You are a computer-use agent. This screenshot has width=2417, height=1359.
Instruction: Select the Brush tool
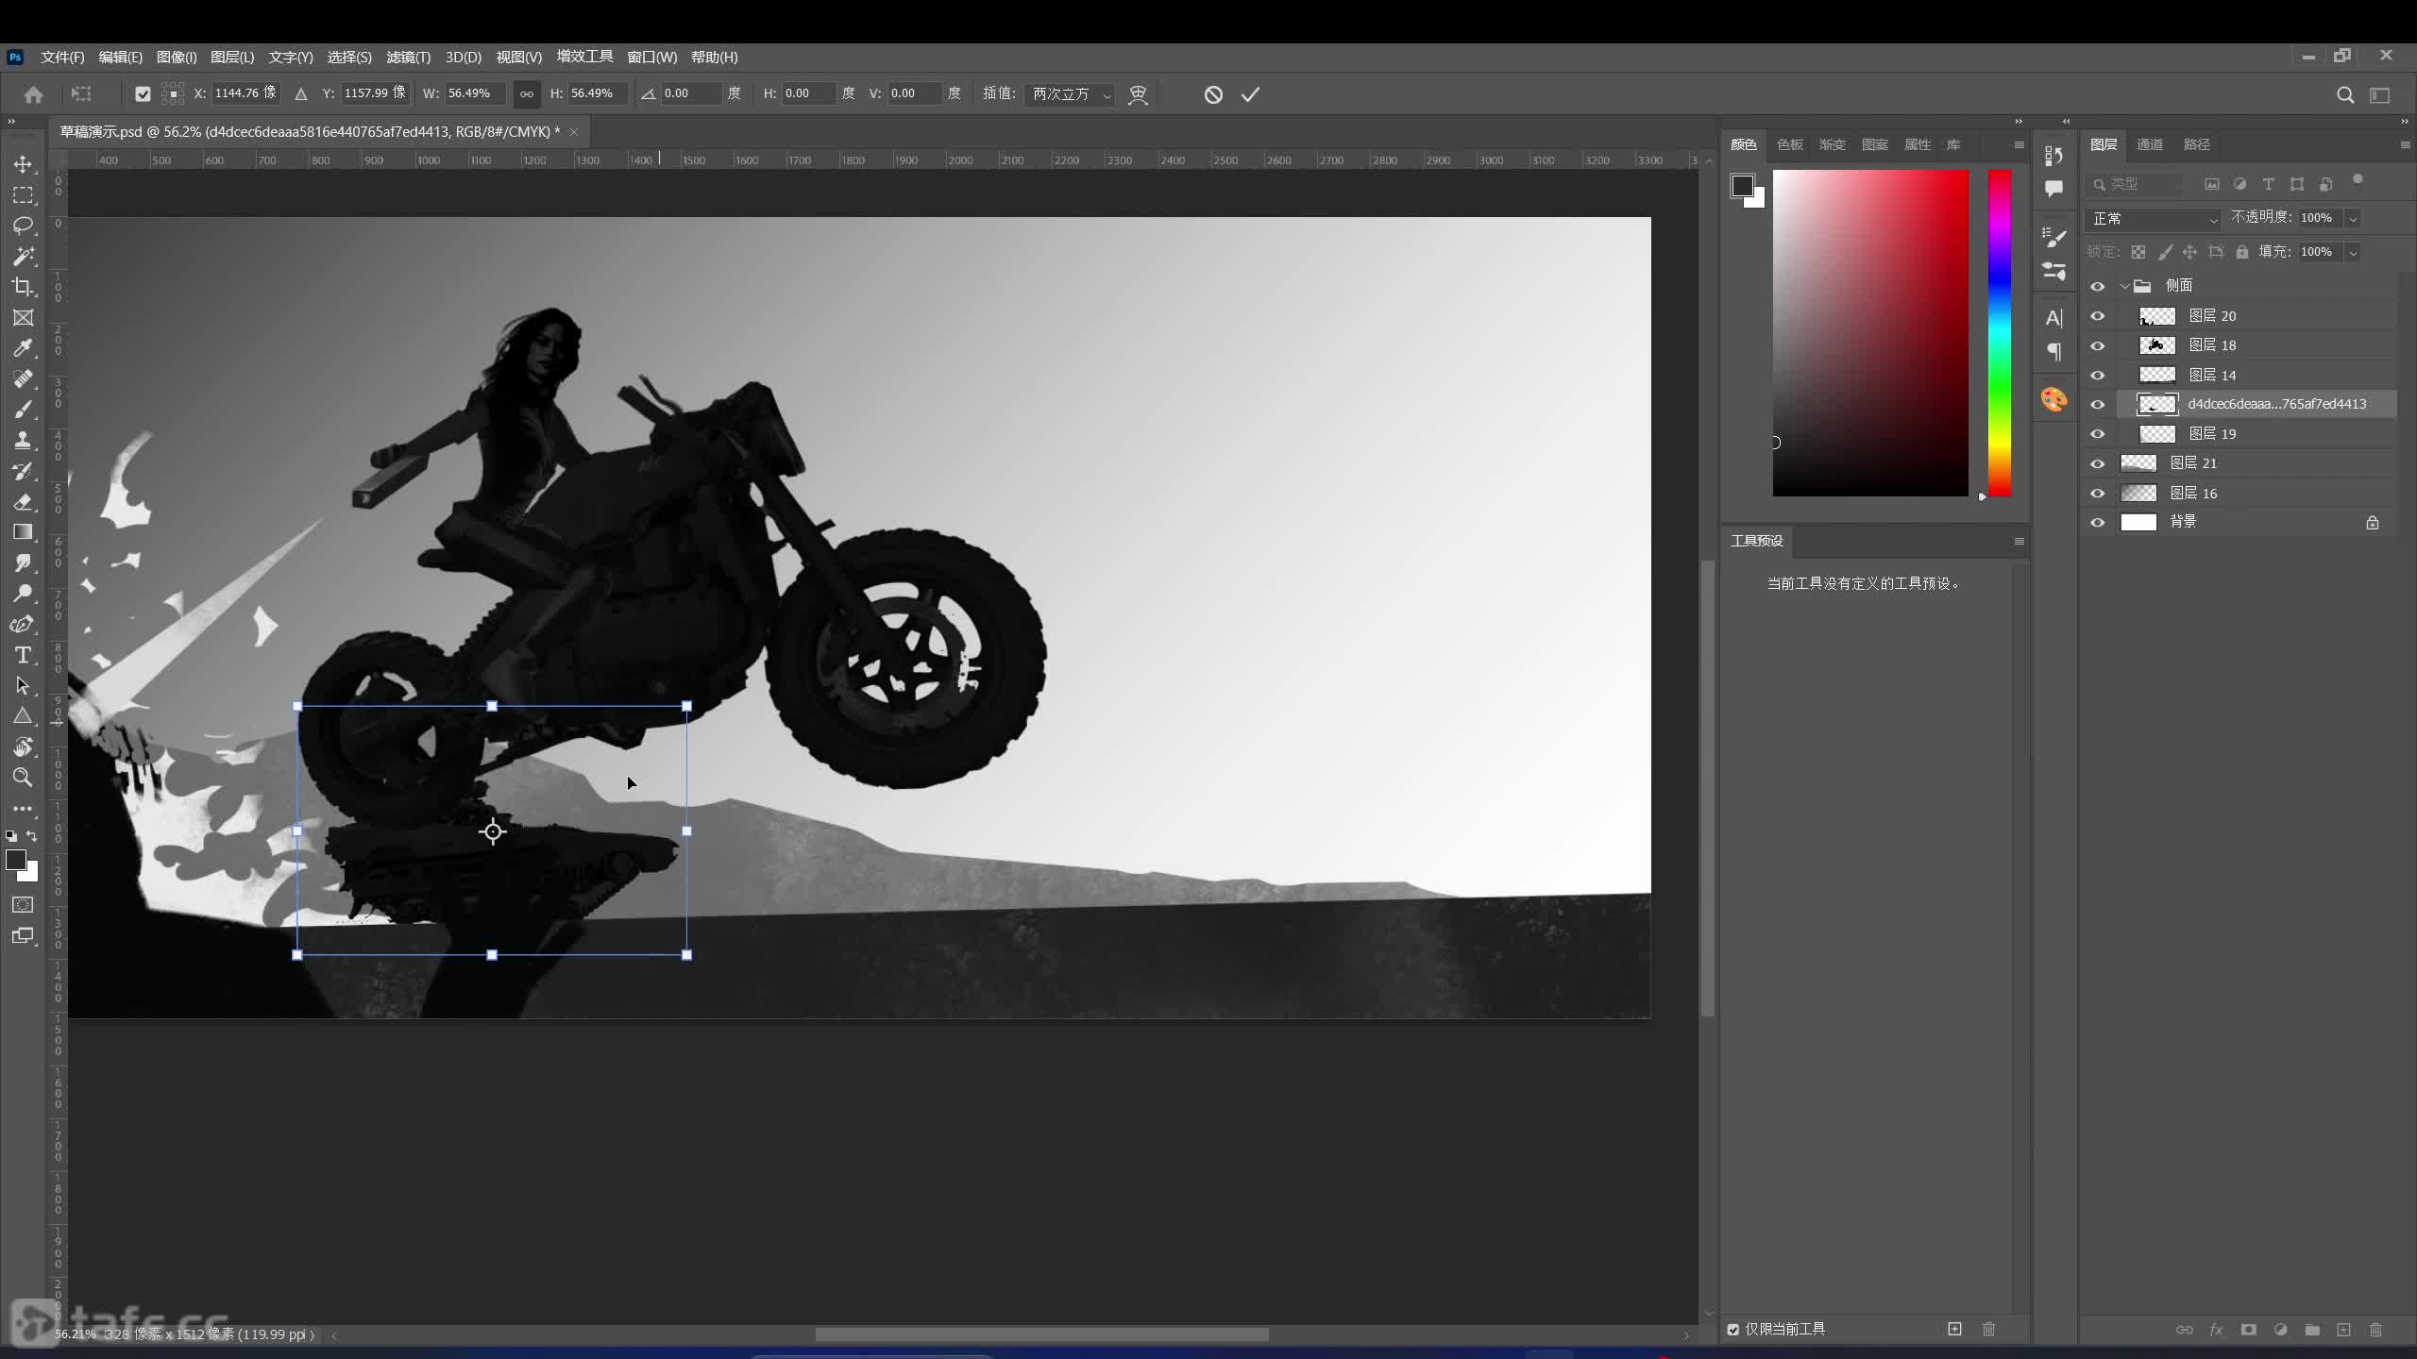point(23,410)
